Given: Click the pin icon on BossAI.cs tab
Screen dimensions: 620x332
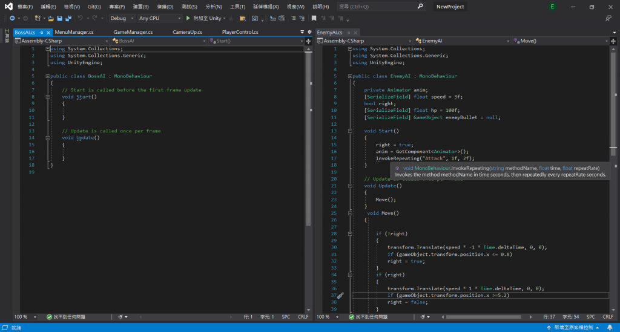Looking at the screenshot, I should pyautogui.click(x=41, y=32).
